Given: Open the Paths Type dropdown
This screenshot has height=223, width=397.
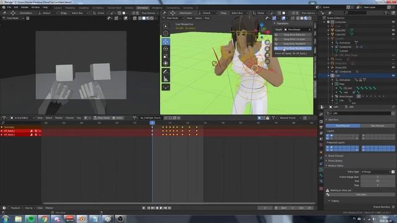Looking at the screenshot, I should click(375, 172).
